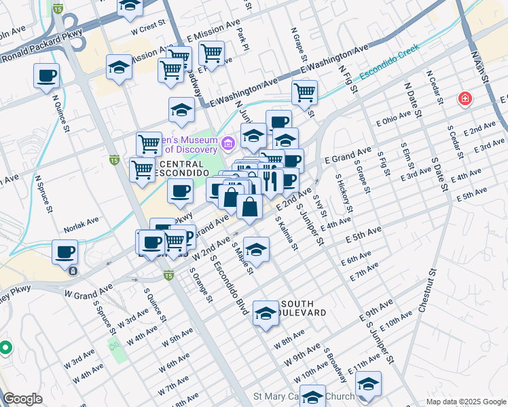Click the Central Escondido neighborhood label
The image size is (508, 407).
tap(179, 169)
